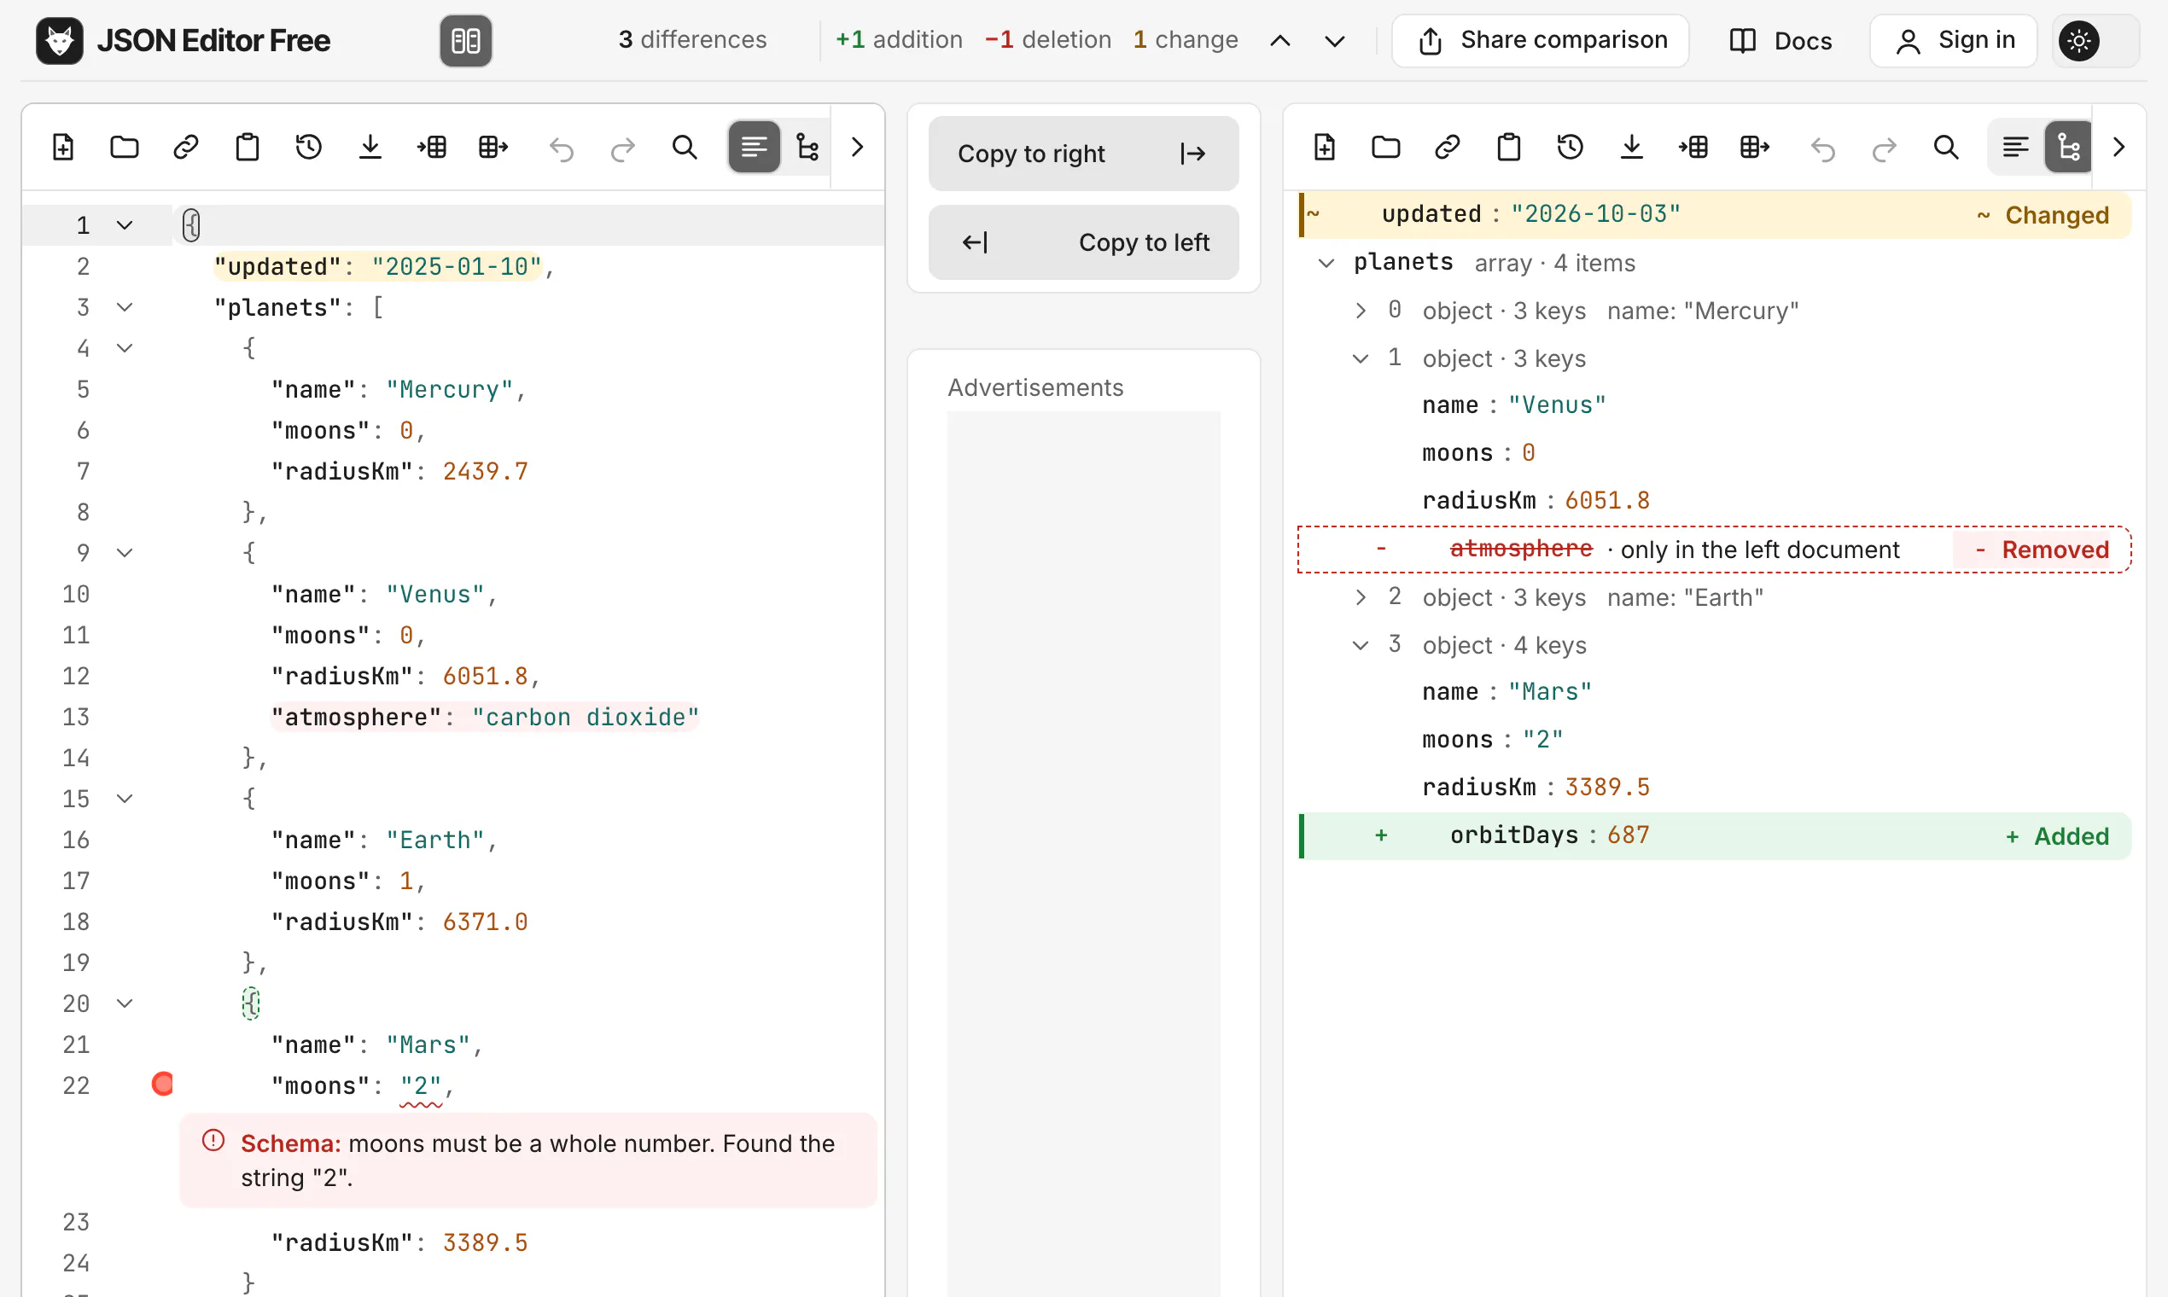Click the "2026-10-03" value in tree
The image size is (2168, 1297).
pos(1595,214)
